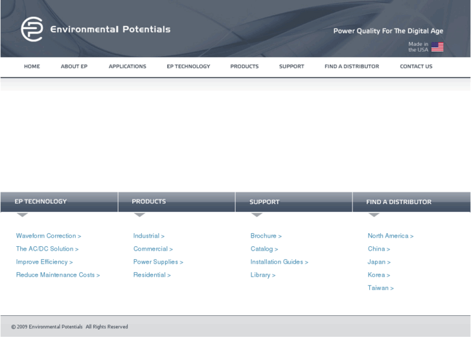Screen dimensions: 471x353
Task: Open the Power Supplies link
Action: (x=158, y=262)
